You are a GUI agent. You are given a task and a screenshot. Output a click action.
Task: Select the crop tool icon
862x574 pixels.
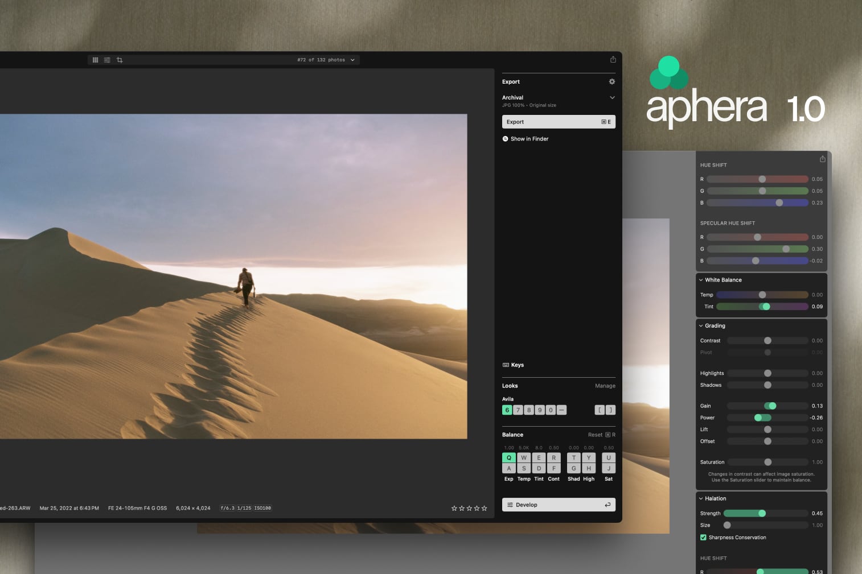120,60
